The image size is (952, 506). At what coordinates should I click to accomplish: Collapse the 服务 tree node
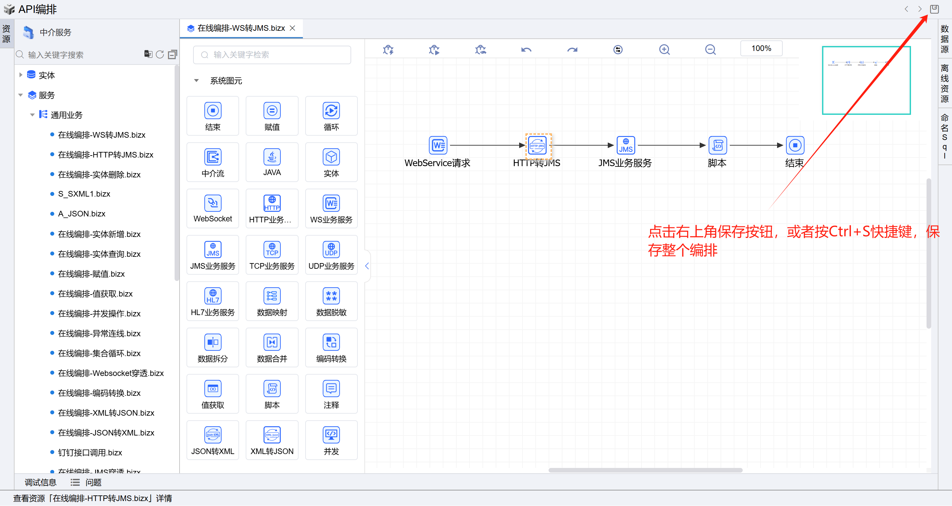(21, 95)
